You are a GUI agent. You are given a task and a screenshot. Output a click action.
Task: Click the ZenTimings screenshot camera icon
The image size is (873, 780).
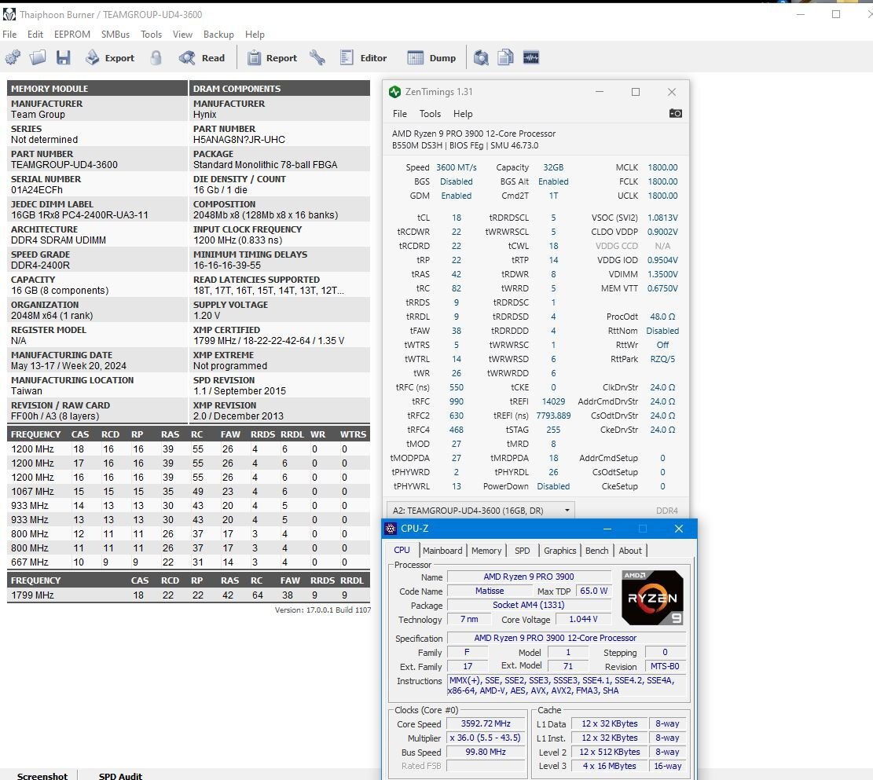coord(675,114)
